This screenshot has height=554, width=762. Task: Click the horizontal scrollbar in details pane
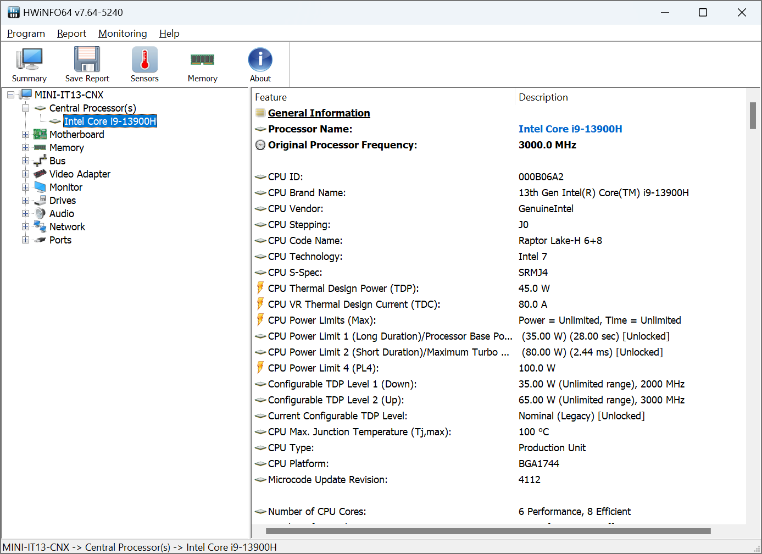488,531
